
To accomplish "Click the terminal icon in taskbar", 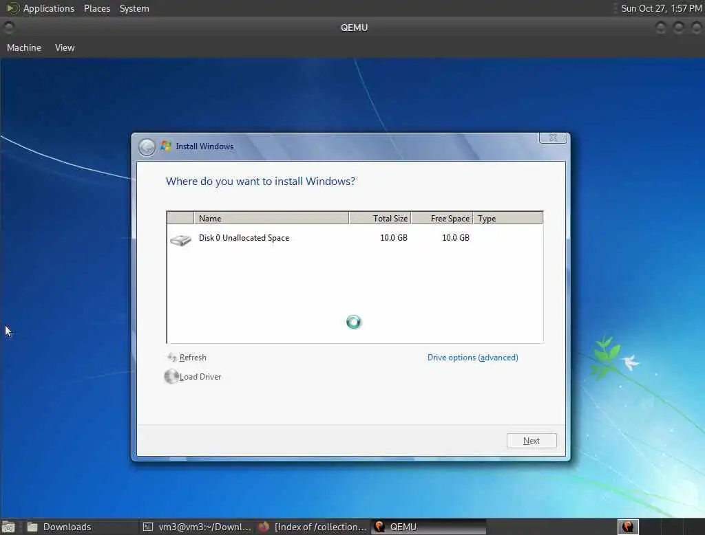I will 148,527.
